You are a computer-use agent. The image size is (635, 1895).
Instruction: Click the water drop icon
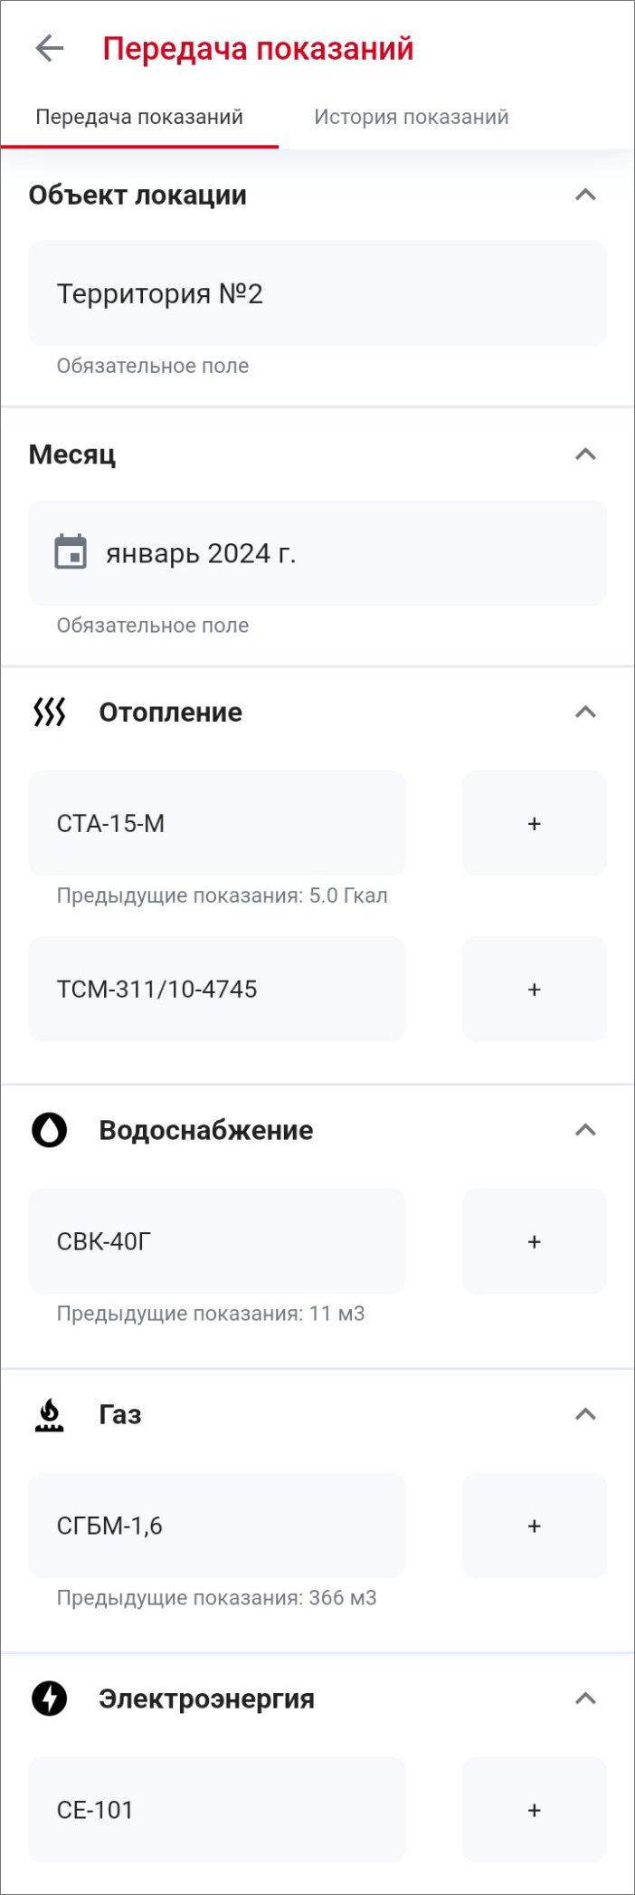tap(50, 1130)
